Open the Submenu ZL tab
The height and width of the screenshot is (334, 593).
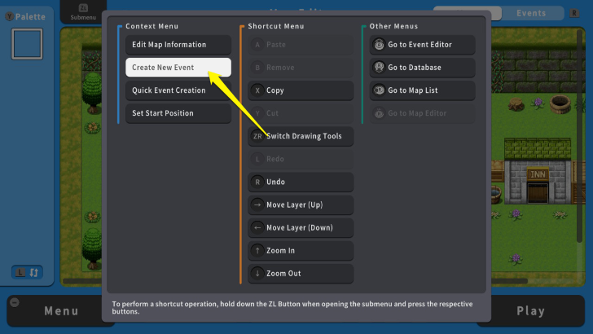pos(83,11)
